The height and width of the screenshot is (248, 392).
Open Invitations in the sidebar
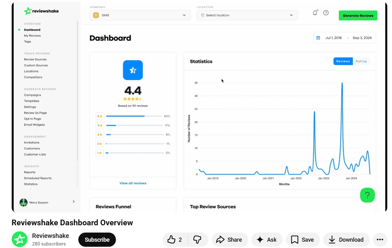(32, 143)
